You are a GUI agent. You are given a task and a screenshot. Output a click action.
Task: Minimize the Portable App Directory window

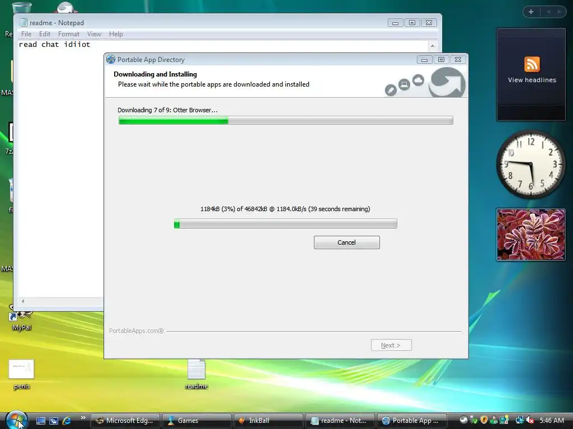coord(424,59)
